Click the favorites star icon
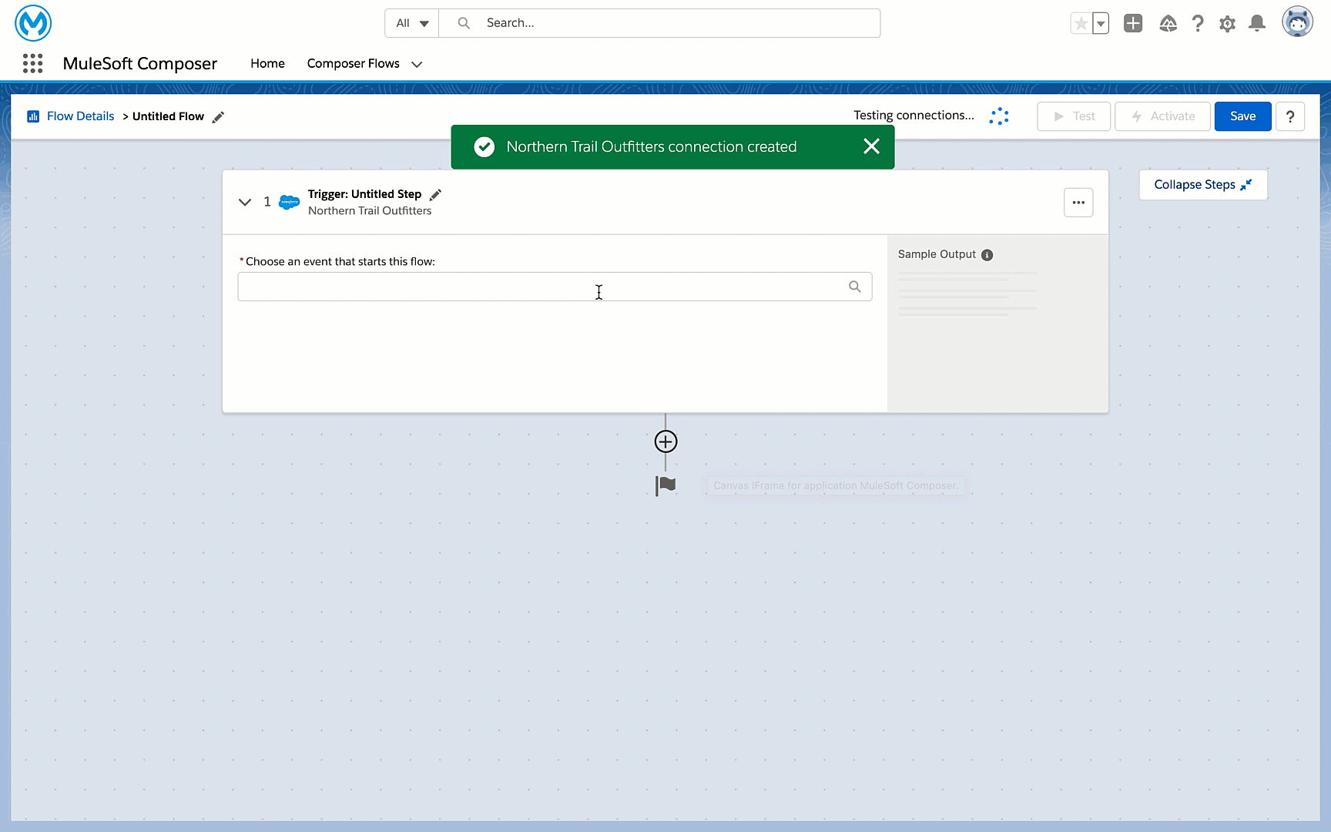Image resolution: width=1331 pixels, height=832 pixels. [x=1081, y=23]
